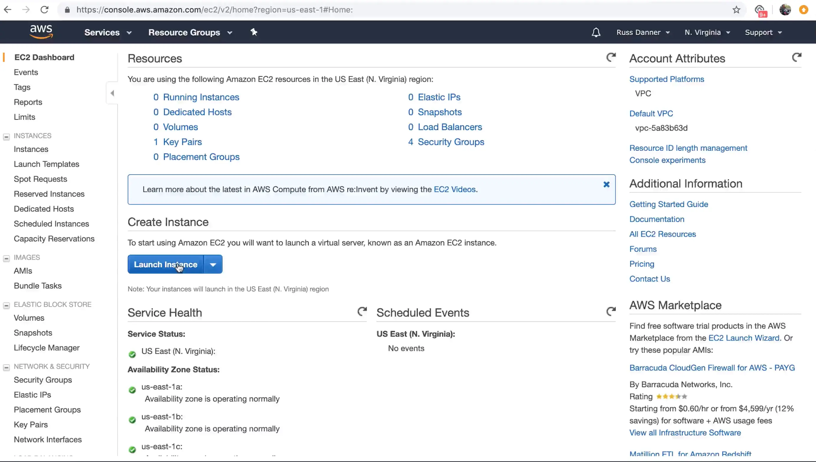Open Launch Instance dropdown arrow
Viewport: 816px width, 462px height.
[x=213, y=264]
